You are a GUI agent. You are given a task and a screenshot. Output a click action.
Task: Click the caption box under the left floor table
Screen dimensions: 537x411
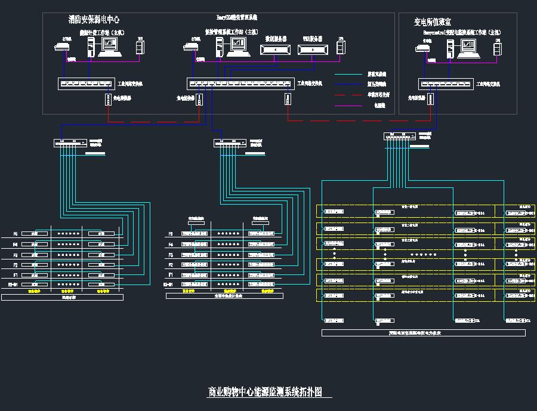coord(62,297)
